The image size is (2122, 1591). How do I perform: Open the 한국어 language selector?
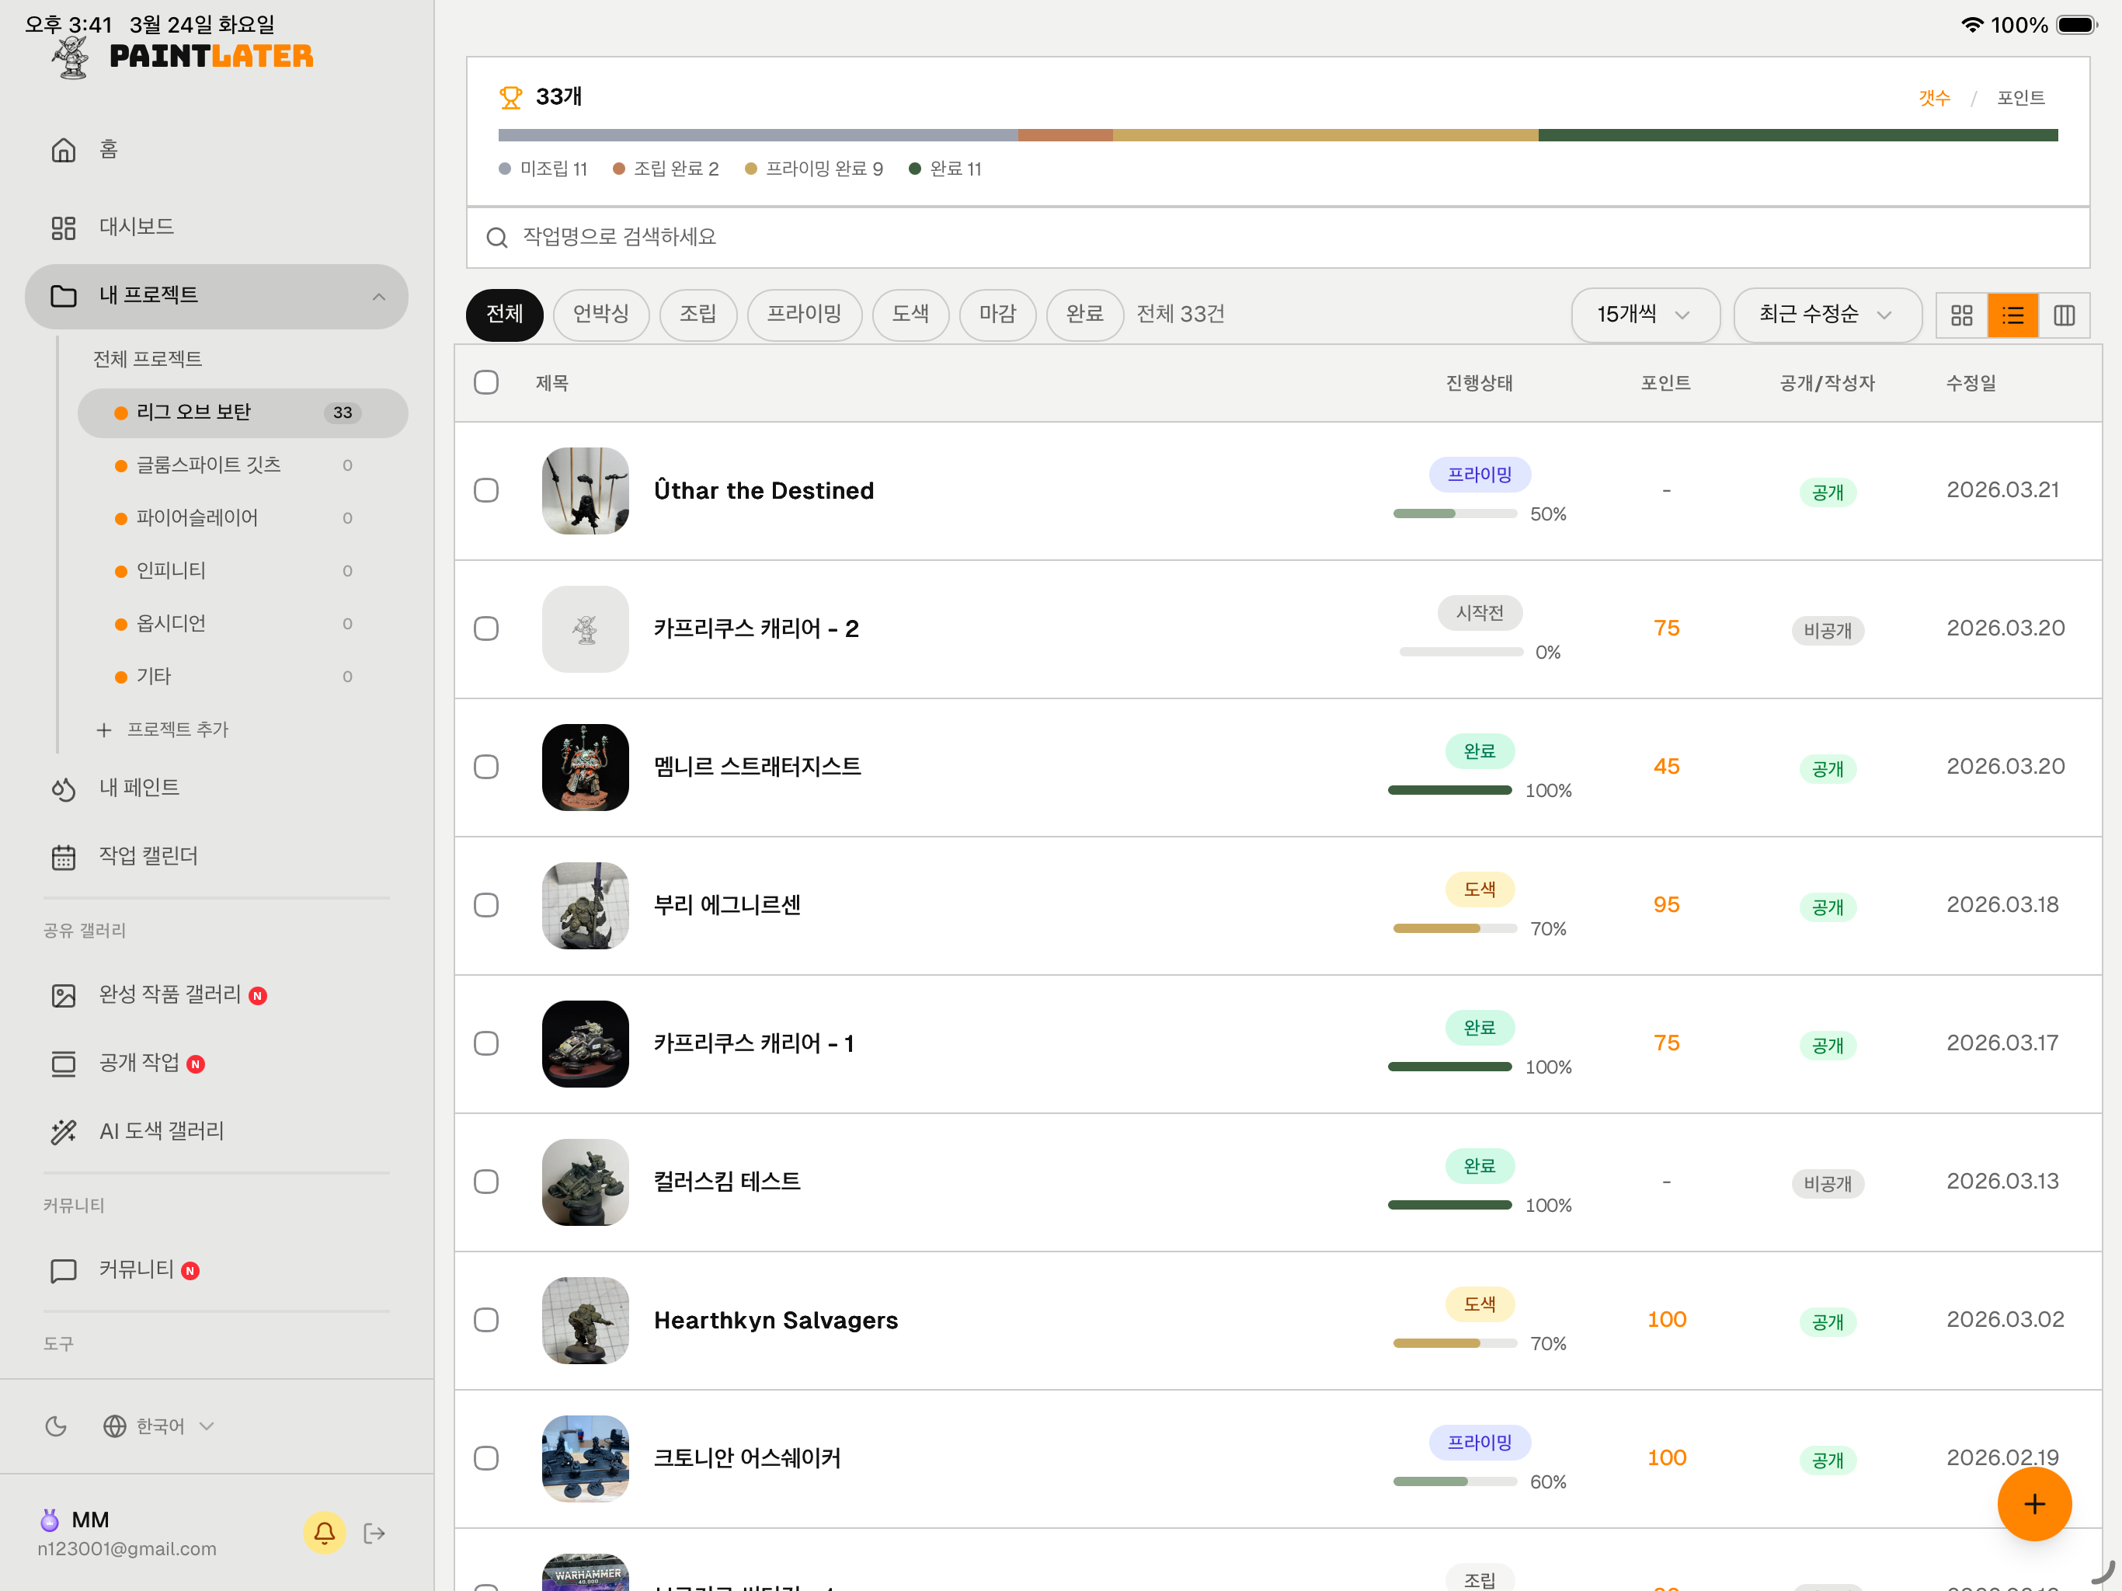158,1426
